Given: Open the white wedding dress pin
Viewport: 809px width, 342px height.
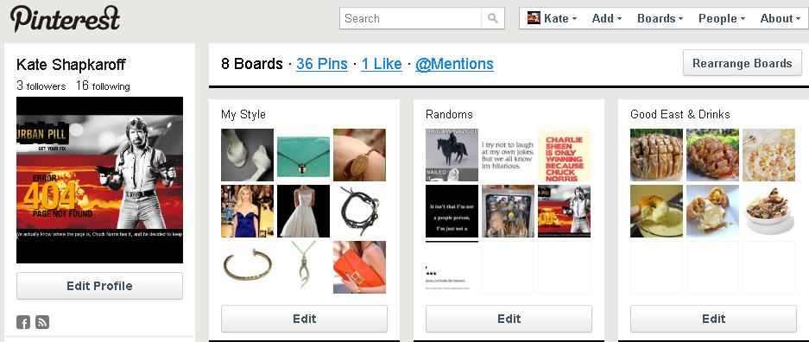Looking at the screenshot, I should click(303, 211).
